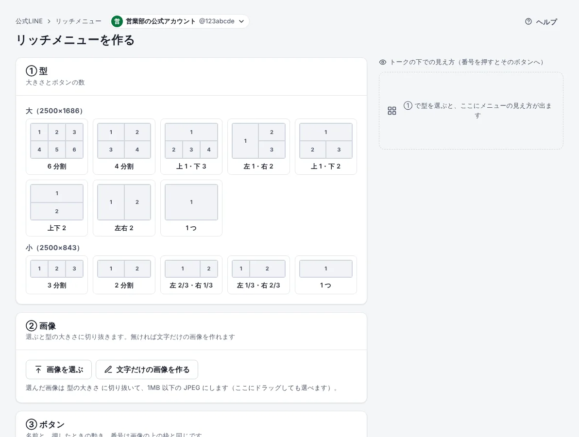Go to リッチメニュー breadcrumb
Image resolution: width=579 pixels, height=437 pixels.
[78, 21]
